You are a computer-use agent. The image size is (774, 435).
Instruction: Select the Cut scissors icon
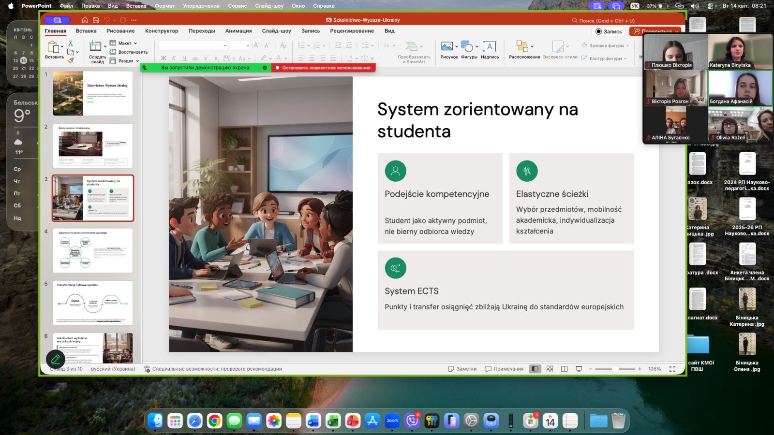coord(71,43)
